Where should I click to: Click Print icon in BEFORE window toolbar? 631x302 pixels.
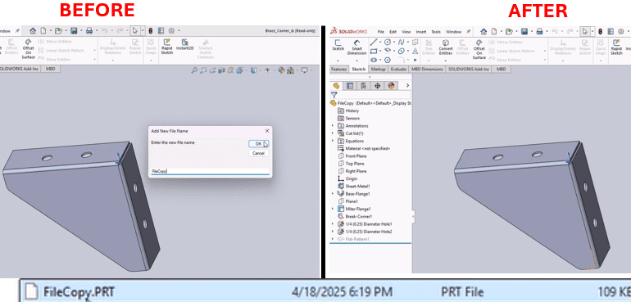[x=89, y=31]
